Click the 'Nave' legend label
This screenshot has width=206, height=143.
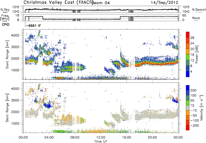196,18
